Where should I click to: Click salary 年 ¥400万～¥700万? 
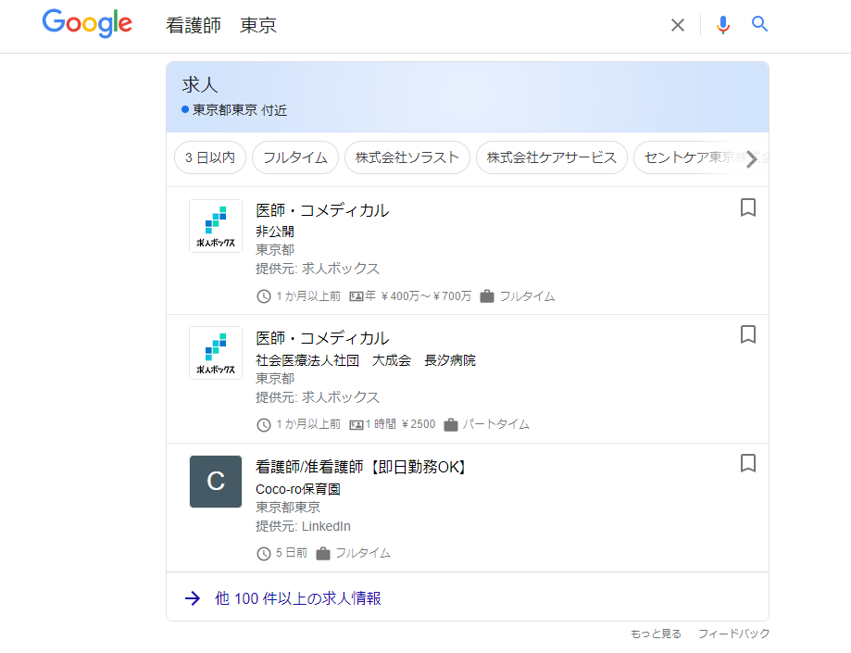(418, 295)
